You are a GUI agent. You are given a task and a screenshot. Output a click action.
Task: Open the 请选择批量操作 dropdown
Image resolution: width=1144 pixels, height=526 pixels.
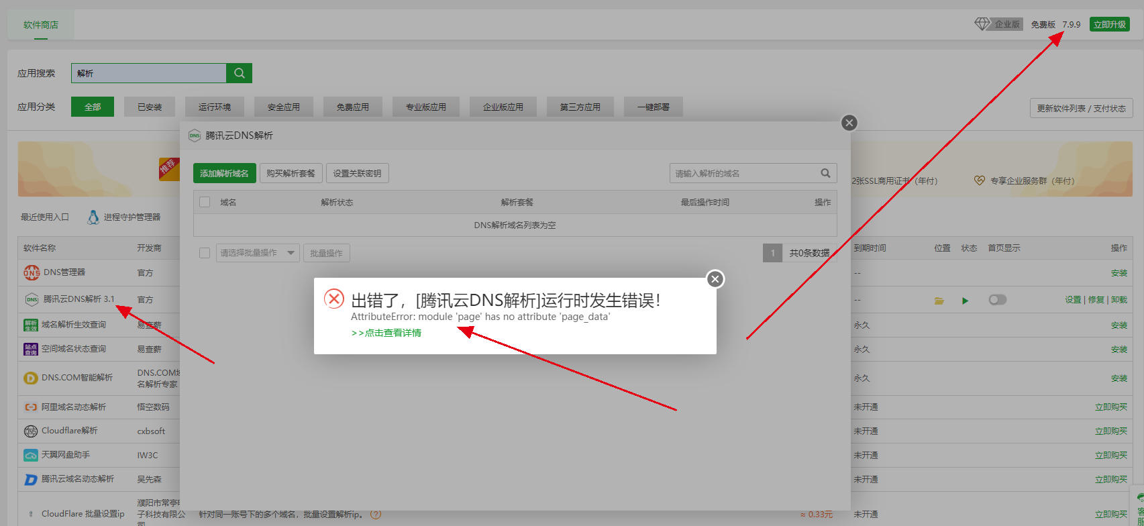pos(258,253)
